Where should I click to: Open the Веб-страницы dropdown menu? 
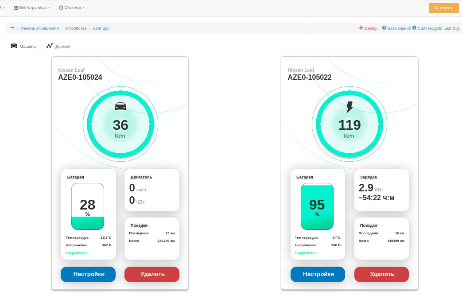[x=32, y=8]
